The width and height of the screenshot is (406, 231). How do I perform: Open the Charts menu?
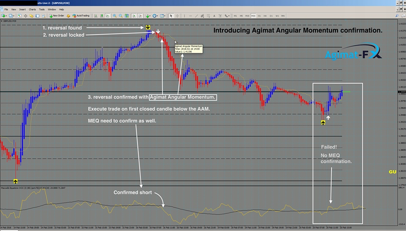click(x=33, y=9)
